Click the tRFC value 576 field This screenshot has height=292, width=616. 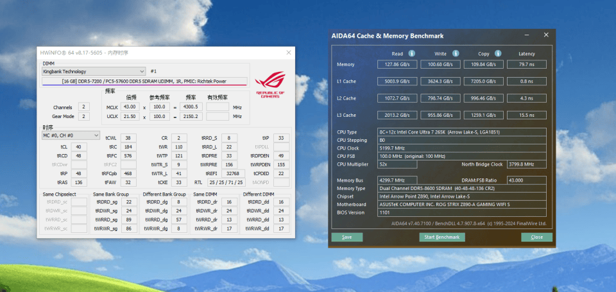tap(128, 156)
